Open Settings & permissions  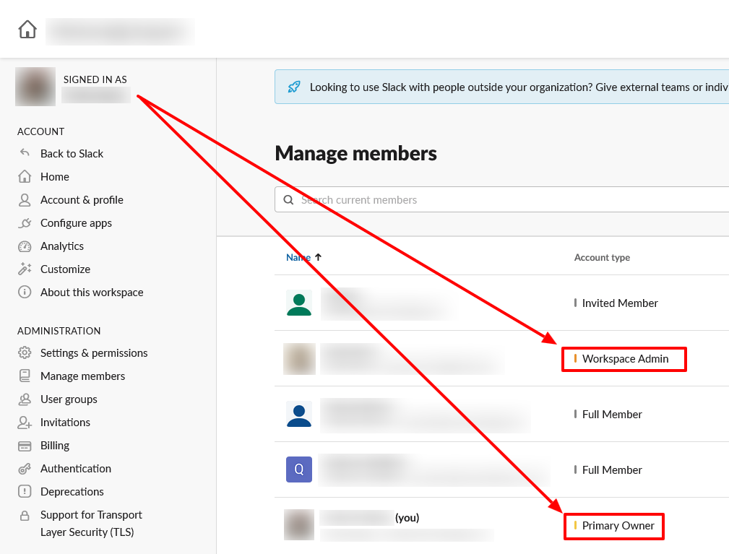click(x=94, y=352)
